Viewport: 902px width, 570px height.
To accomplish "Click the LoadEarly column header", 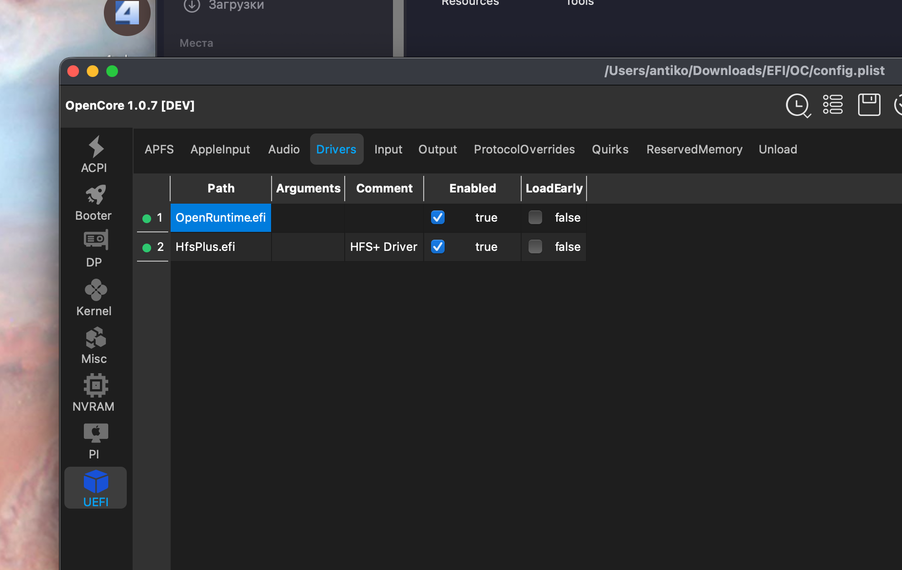I will 554,189.
